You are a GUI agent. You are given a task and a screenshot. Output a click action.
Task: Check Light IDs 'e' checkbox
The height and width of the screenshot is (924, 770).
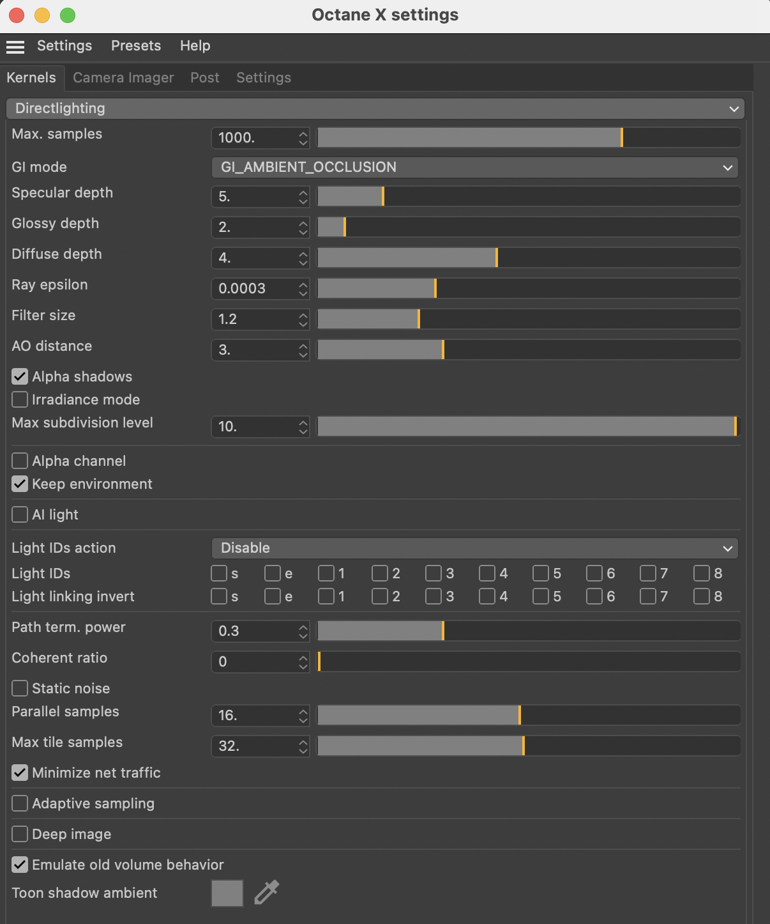(x=273, y=573)
